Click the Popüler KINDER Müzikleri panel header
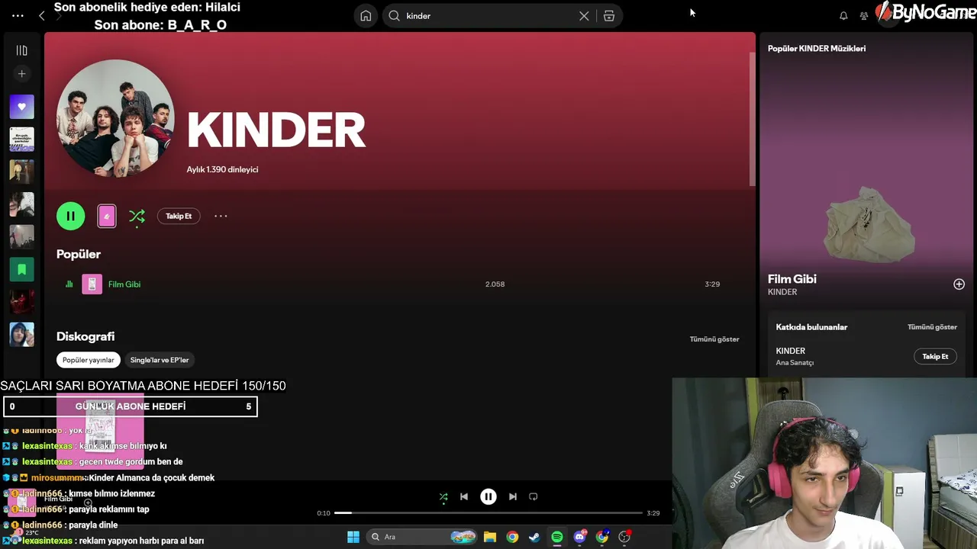This screenshot has width=977, height=549. point(817,49)
